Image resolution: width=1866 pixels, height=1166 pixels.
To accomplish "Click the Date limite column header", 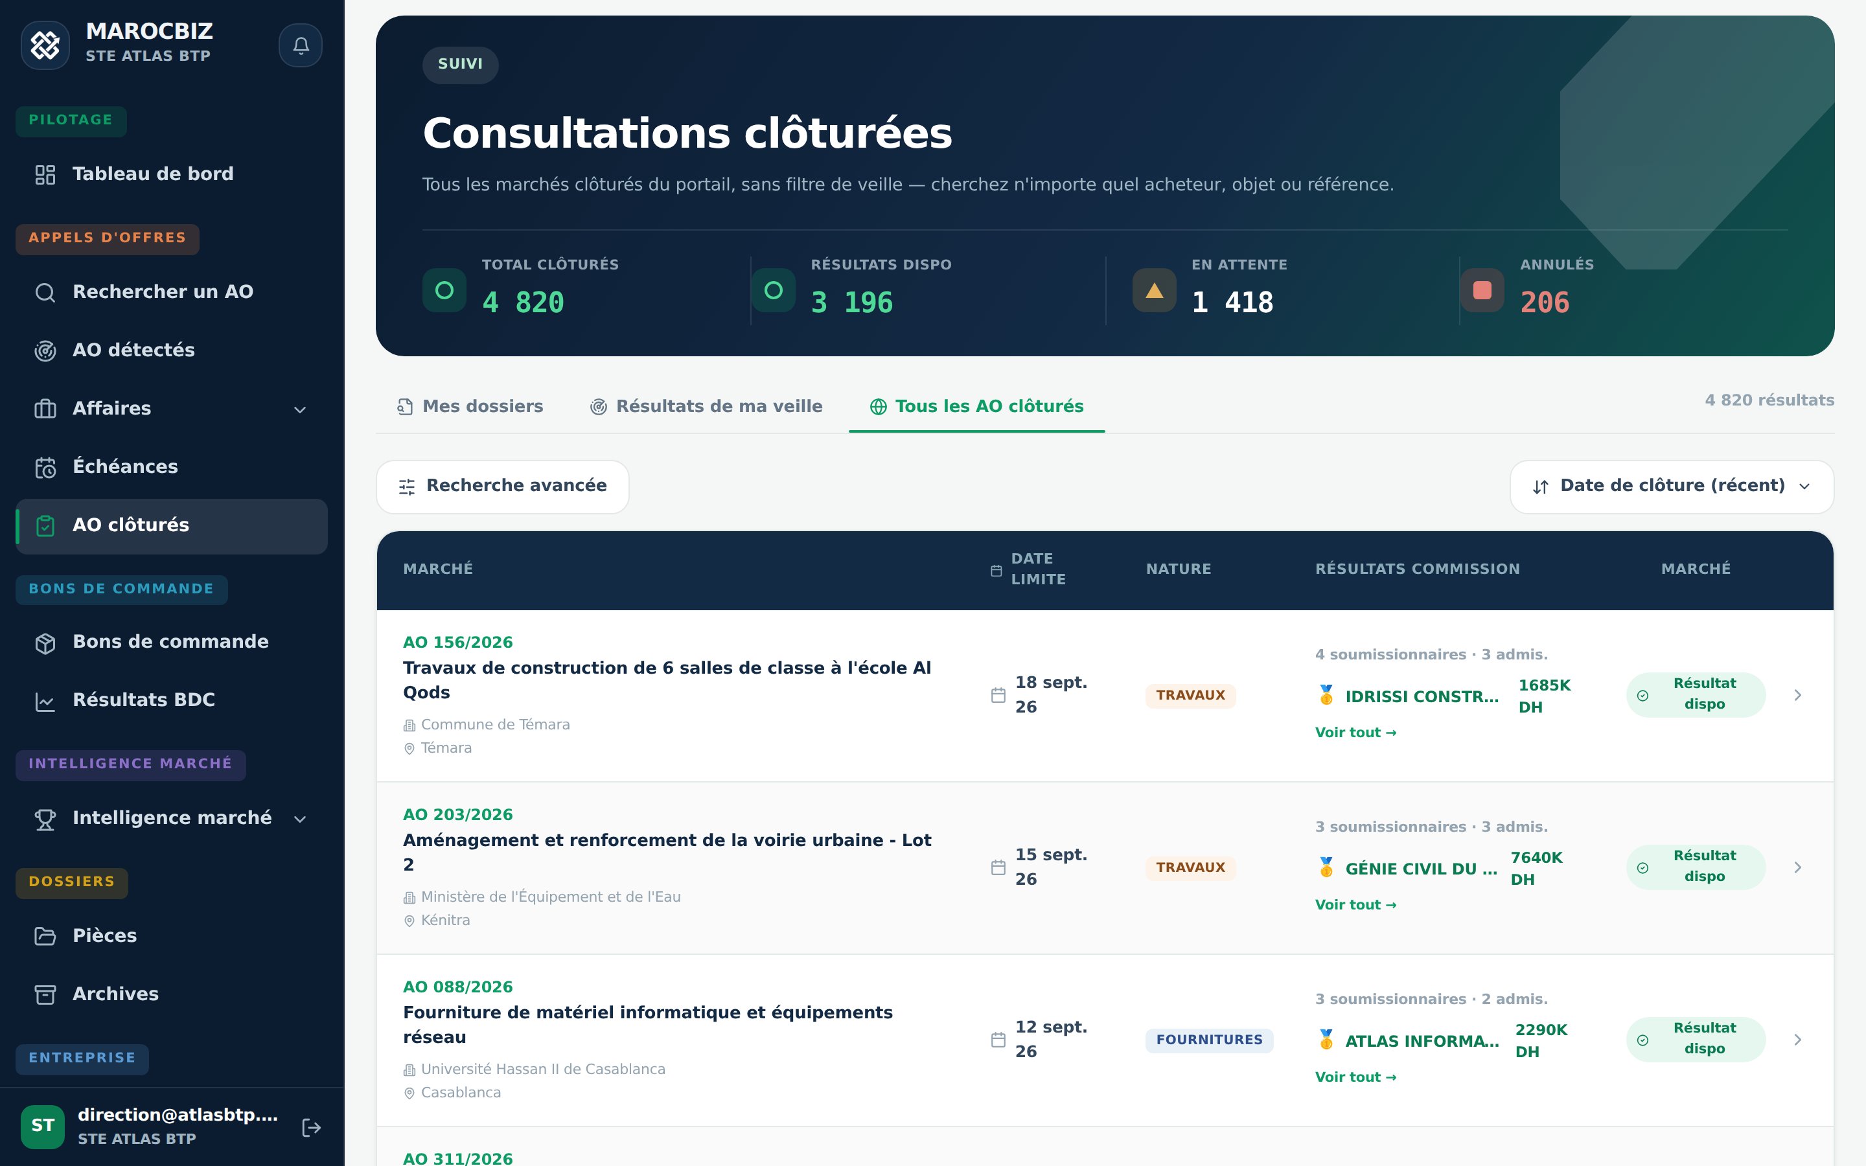I will pyautogui.click(x=1029, y=569).
